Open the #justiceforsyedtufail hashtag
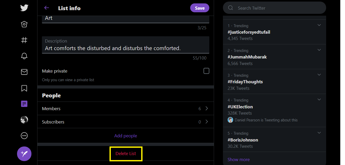 (249, 32)
